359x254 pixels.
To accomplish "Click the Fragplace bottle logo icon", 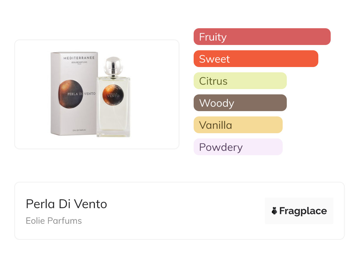I will 274,211.
